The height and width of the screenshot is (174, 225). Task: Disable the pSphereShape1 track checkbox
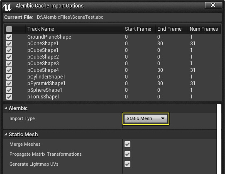click(x=9, y=90)
